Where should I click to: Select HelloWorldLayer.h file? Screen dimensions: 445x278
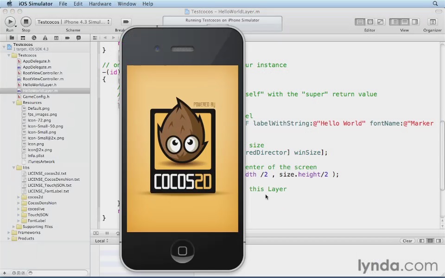[39, 85]
